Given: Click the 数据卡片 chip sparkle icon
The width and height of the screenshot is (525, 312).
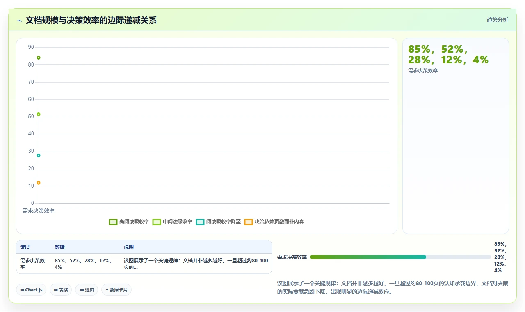Looking at the screenshot, I should click(x=107, y=290).
